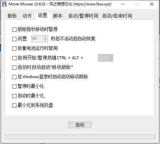Click the Move Mouse app icon in title bar
Image resolution: width=160 pixels, height=144 pixels.
(x=4, y=4)
